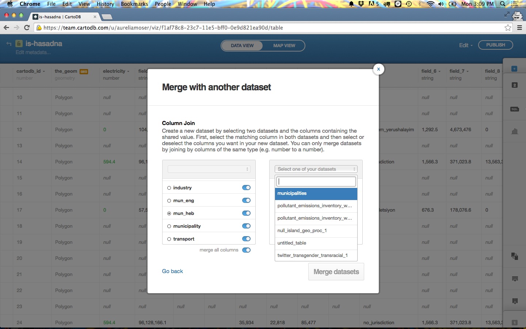
Task: Open the 'Select one of your datasets' dropdown
Action: point(316,169)
